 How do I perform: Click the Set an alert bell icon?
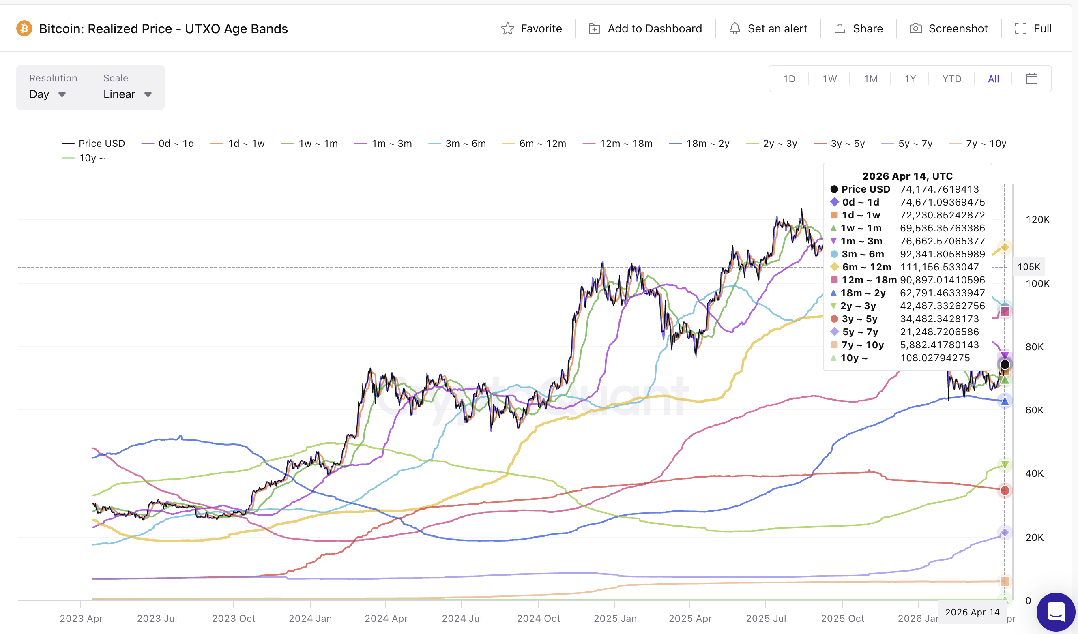click(735, 28)
